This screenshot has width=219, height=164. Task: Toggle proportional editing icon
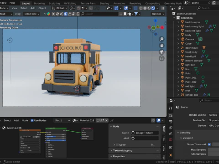pyautogui.click(x=91, y=8)
